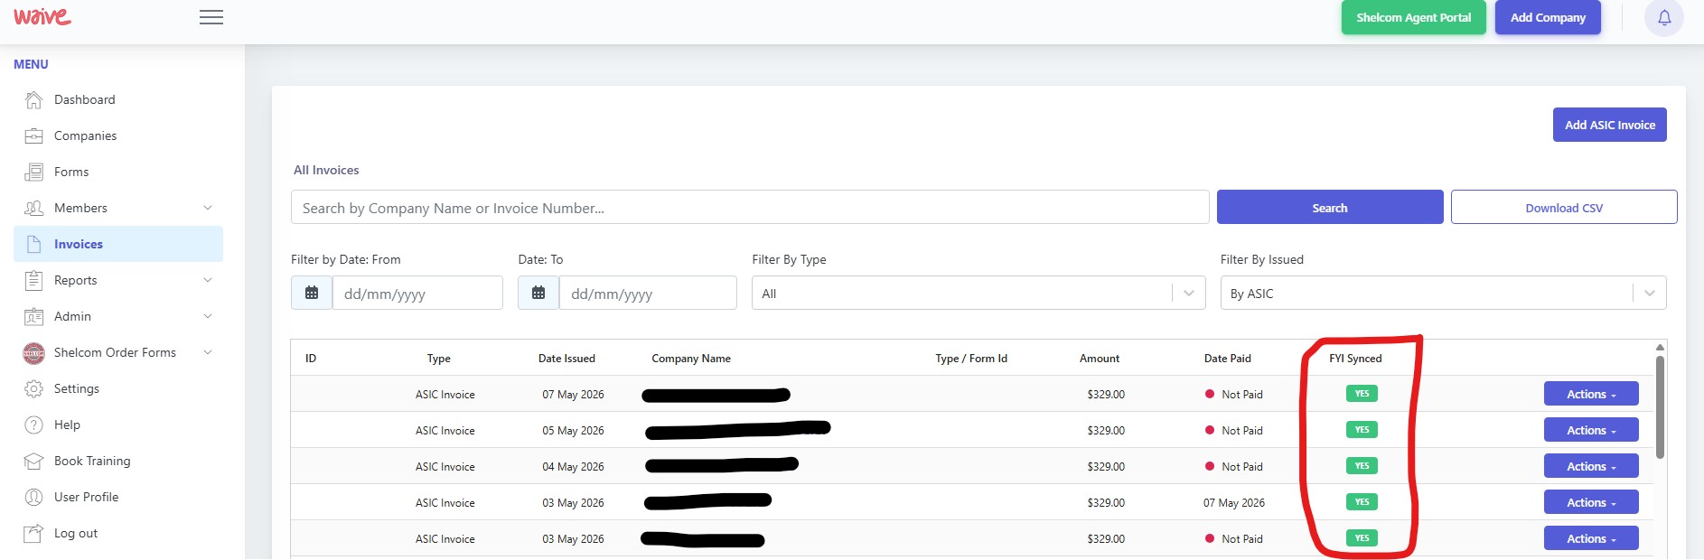Click Not Paid status in 05 May 2026 row

coord(1234,430)
